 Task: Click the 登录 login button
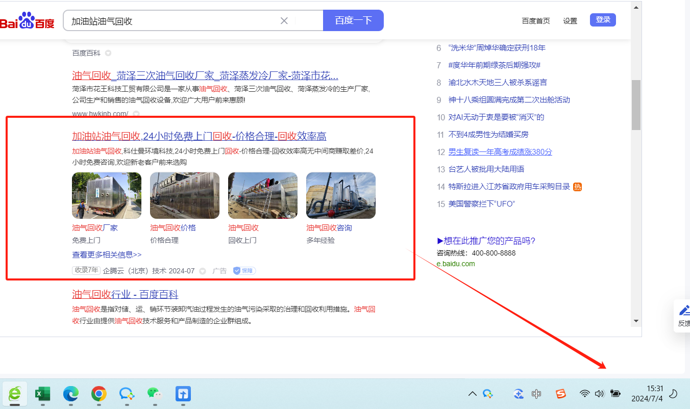pos(603,20)
